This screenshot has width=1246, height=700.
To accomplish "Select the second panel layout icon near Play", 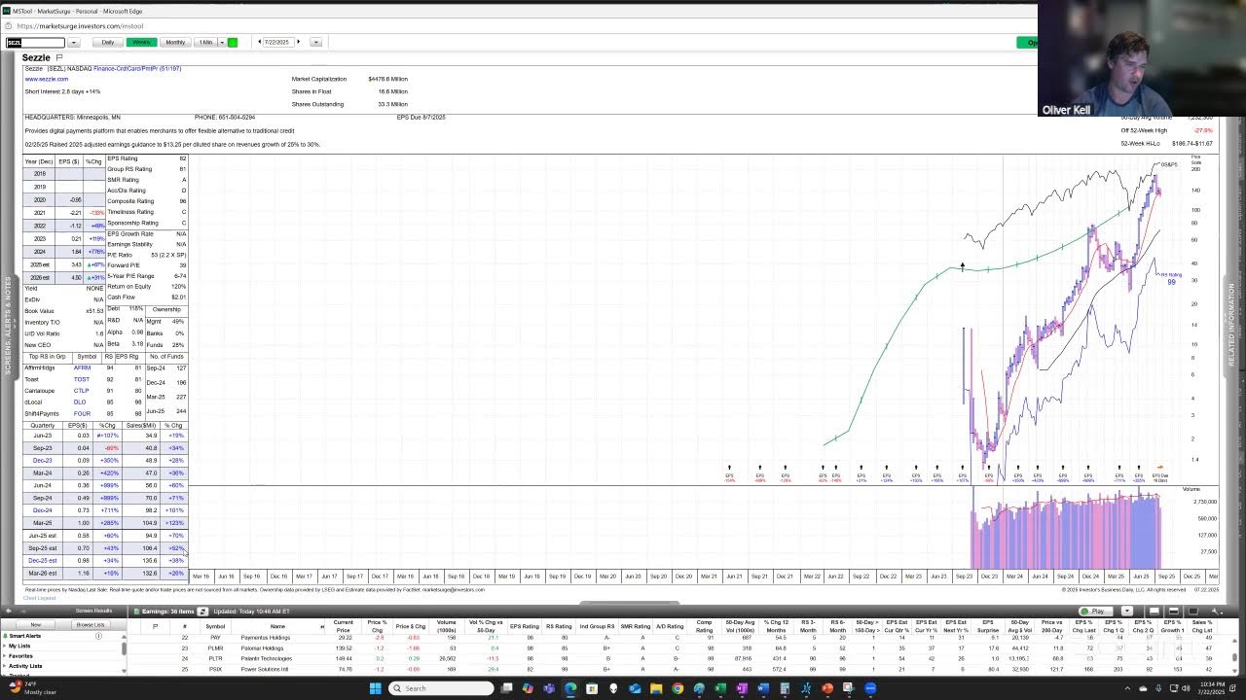I will [x=1174, y=612].
